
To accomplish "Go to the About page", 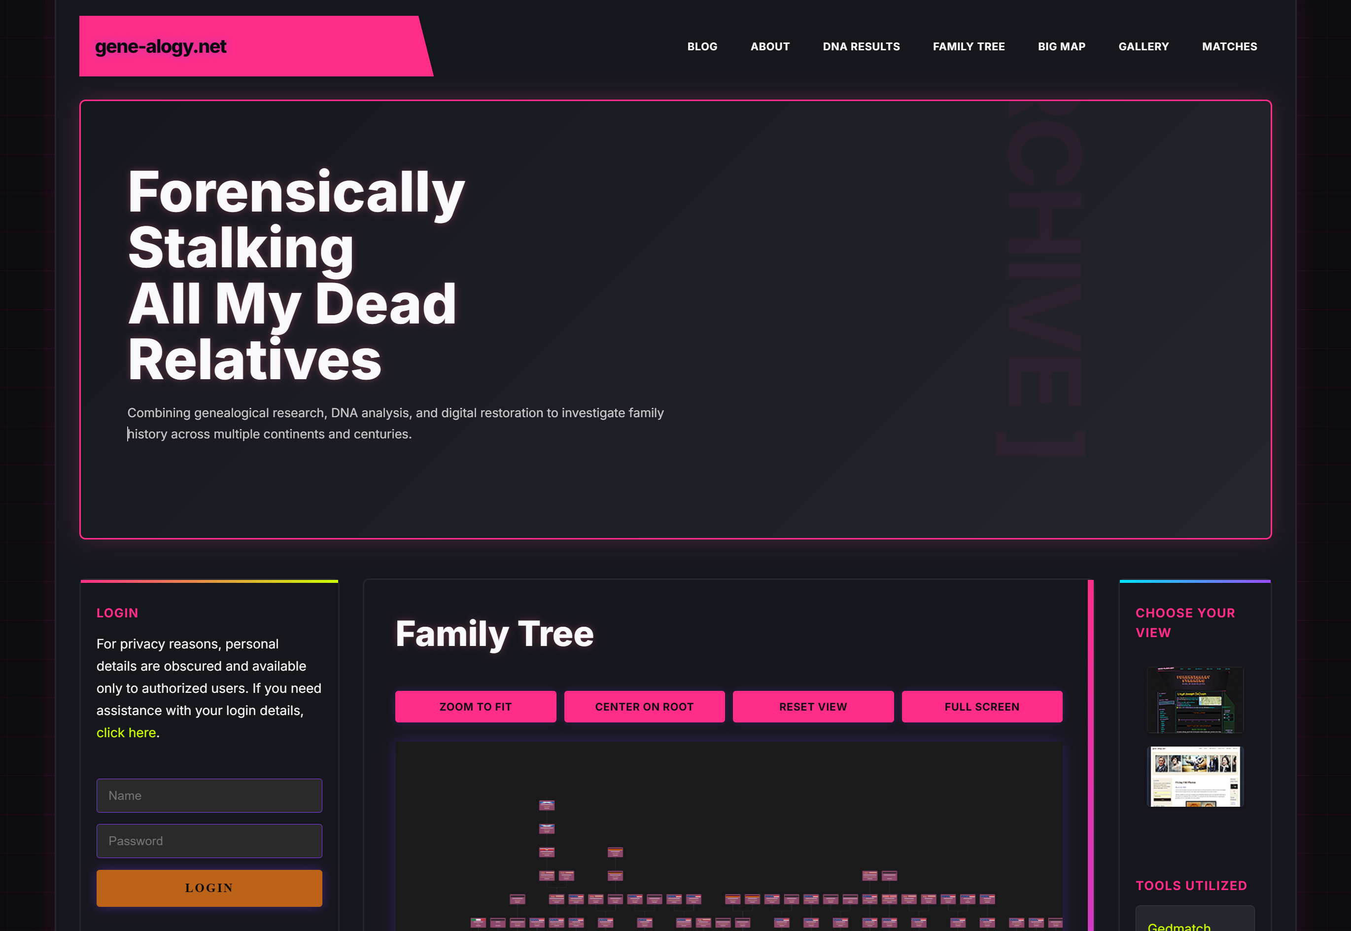I will point(770,46).
